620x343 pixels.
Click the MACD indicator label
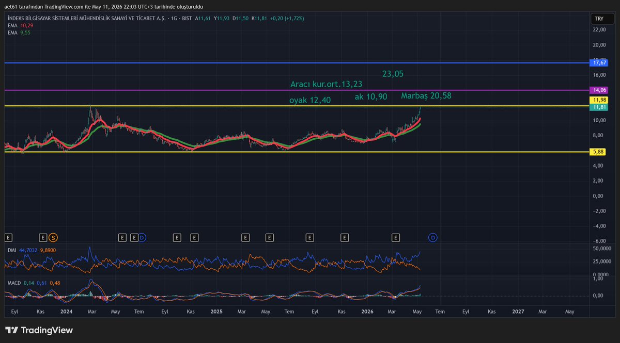(x=13, y=283)
